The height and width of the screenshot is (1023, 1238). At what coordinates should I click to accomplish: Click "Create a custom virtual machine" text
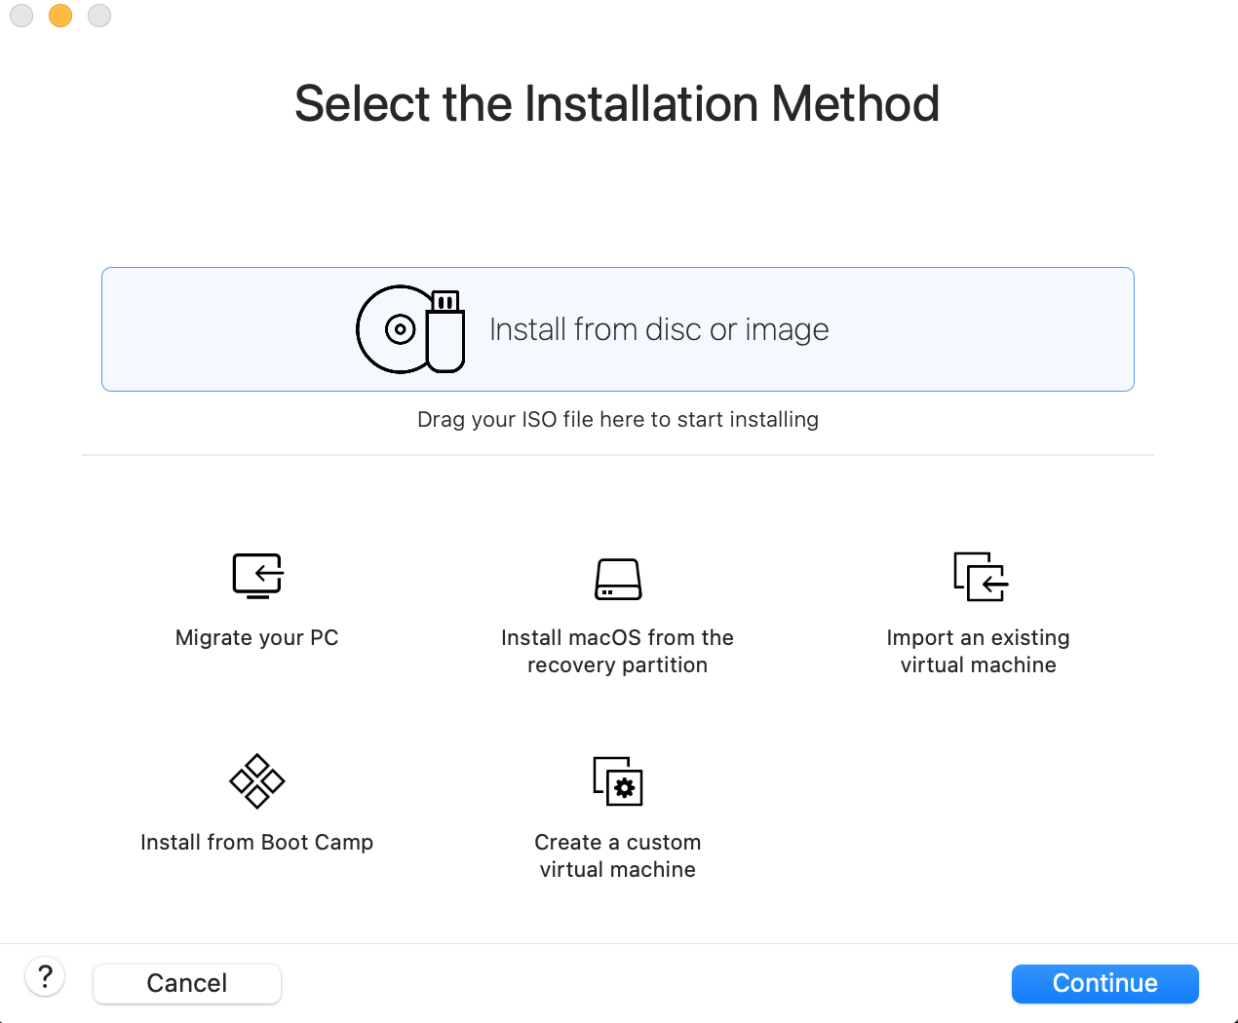coord(618,855)
